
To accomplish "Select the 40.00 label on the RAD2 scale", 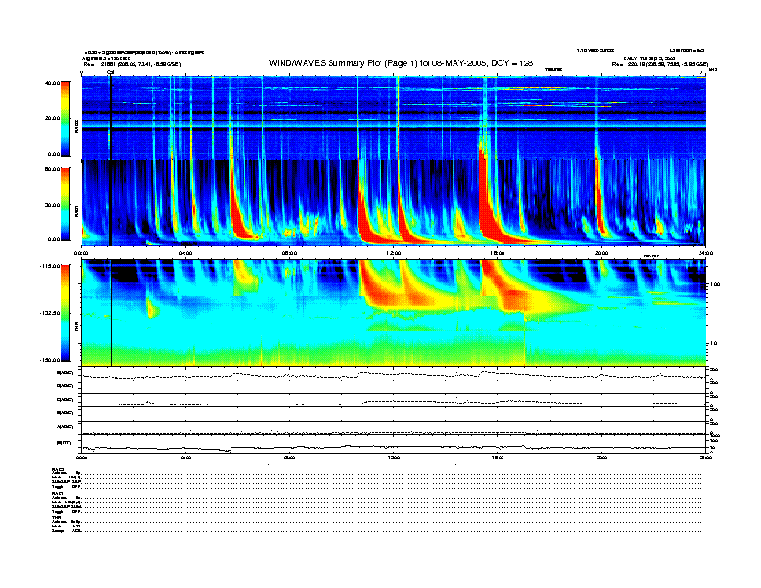I will [x=52, y=83].
